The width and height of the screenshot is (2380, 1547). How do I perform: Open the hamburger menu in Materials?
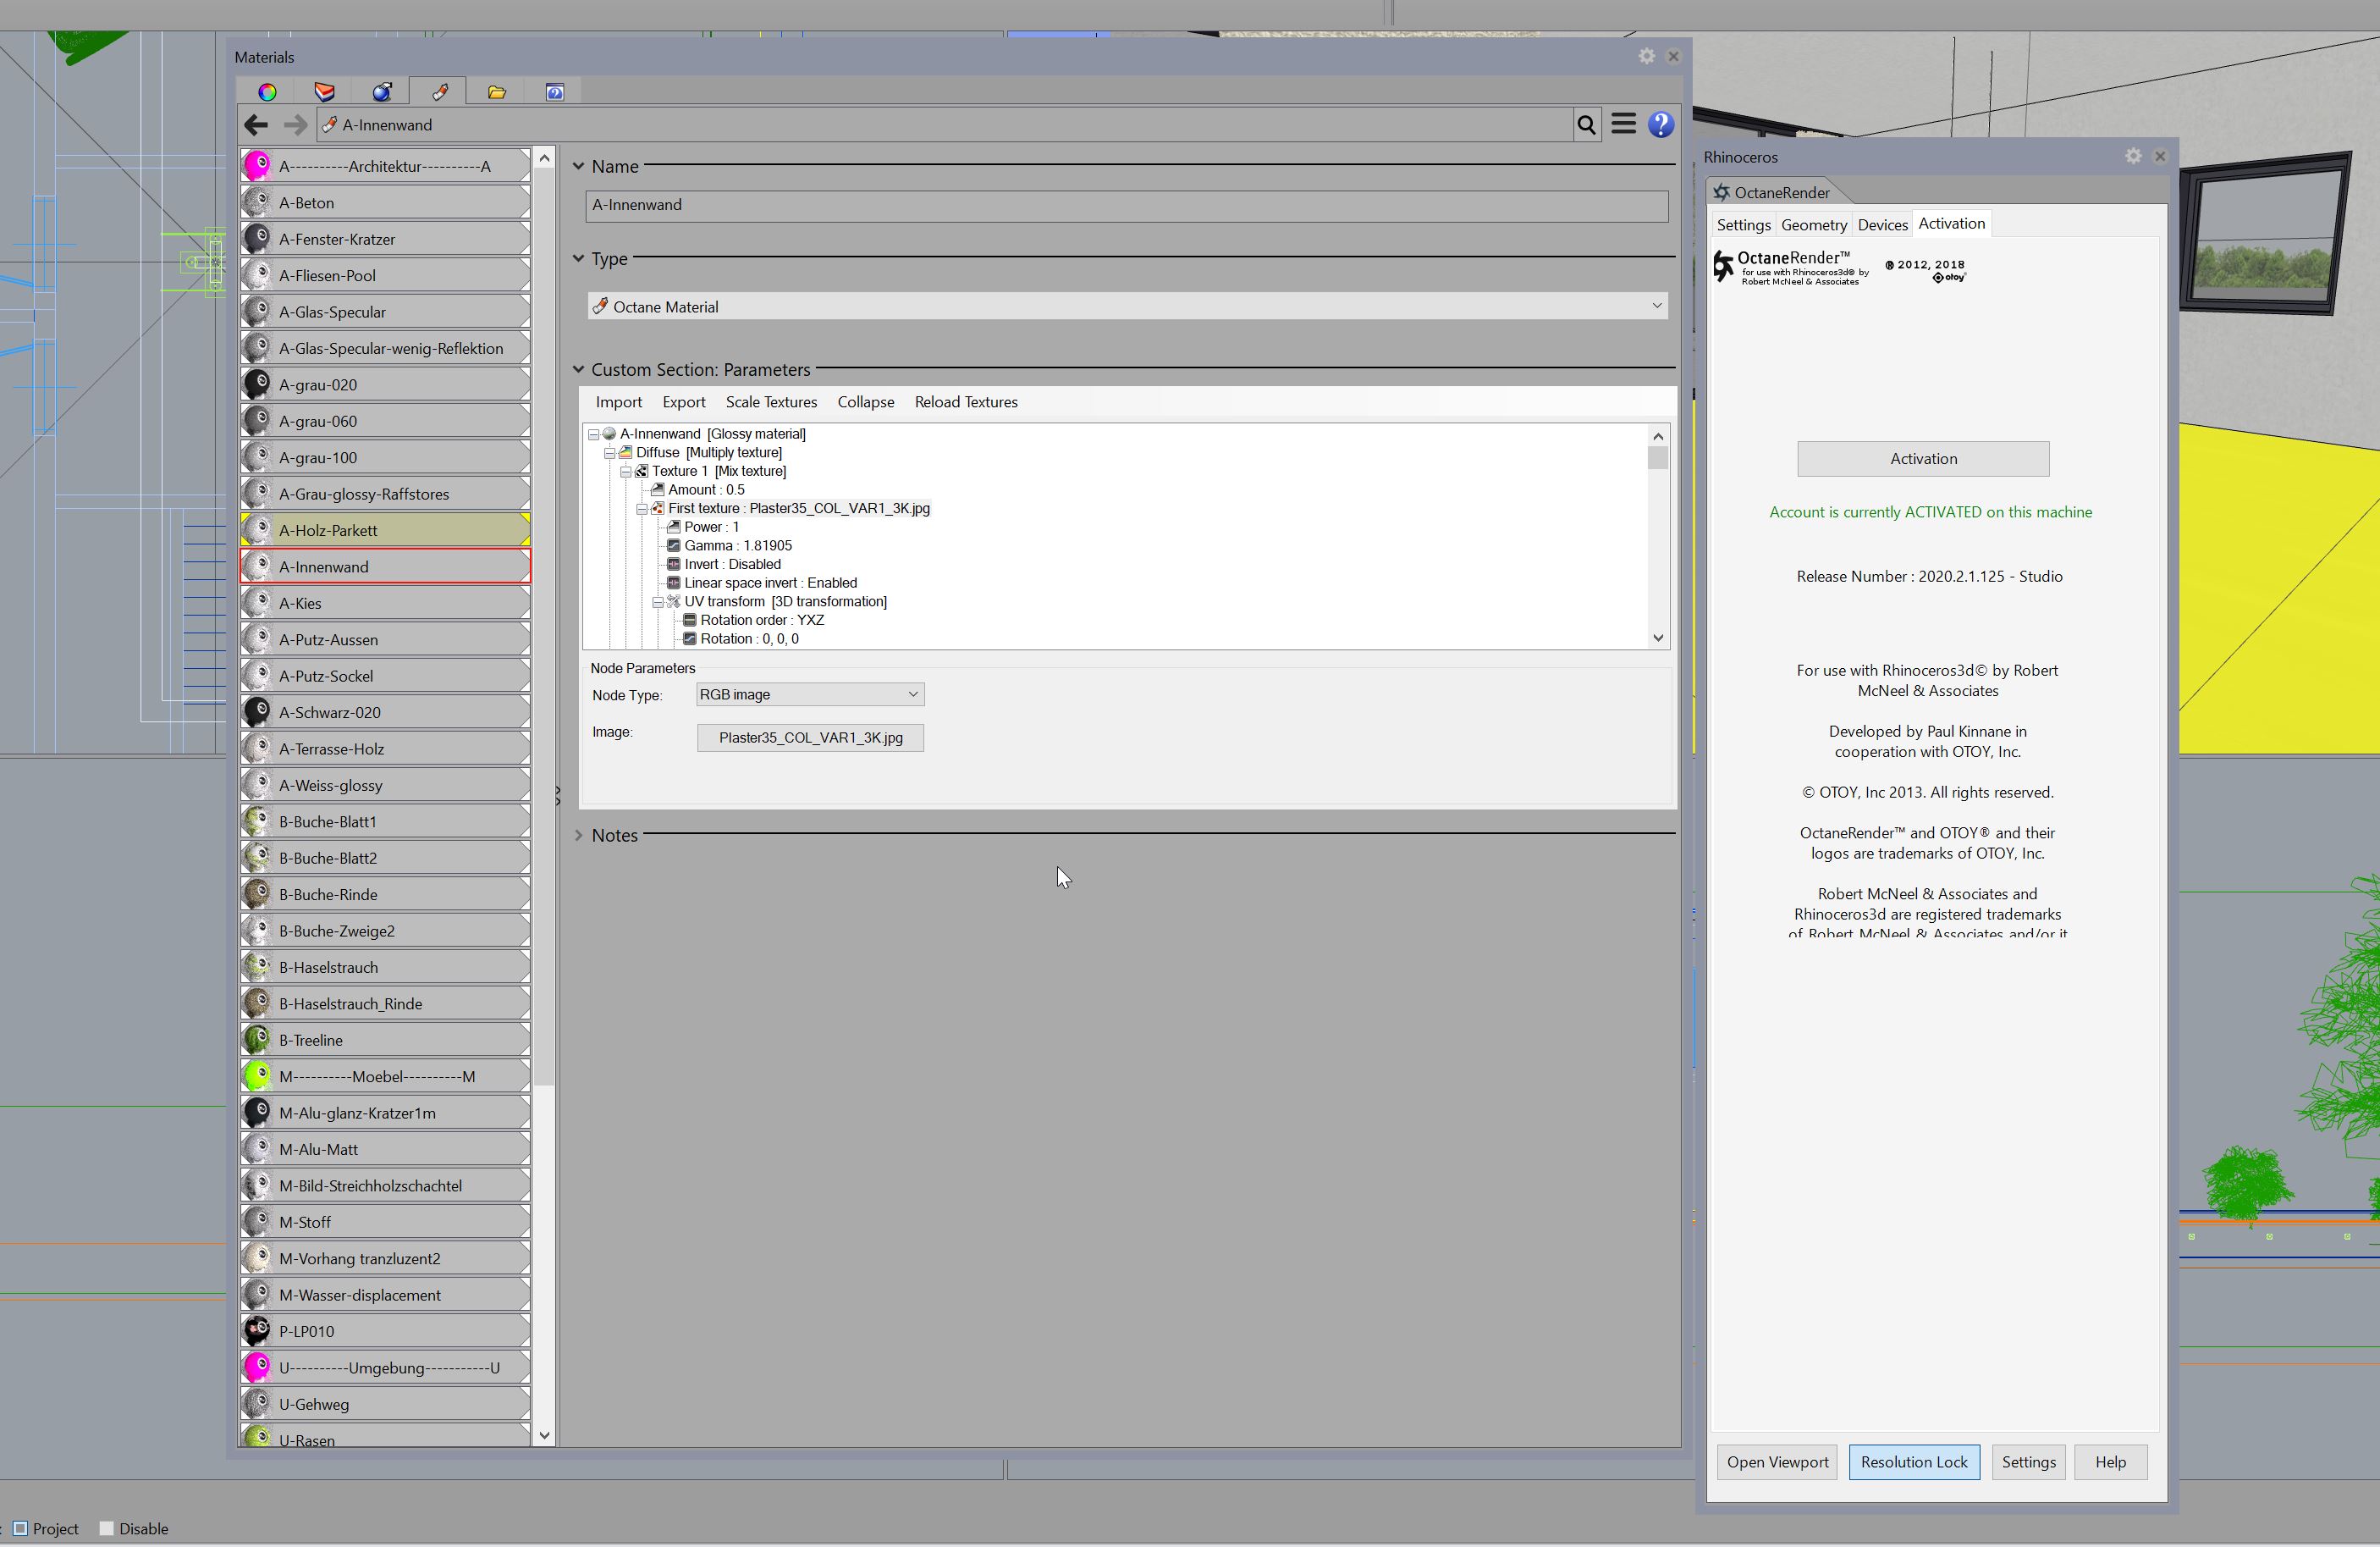[1624, 124]
